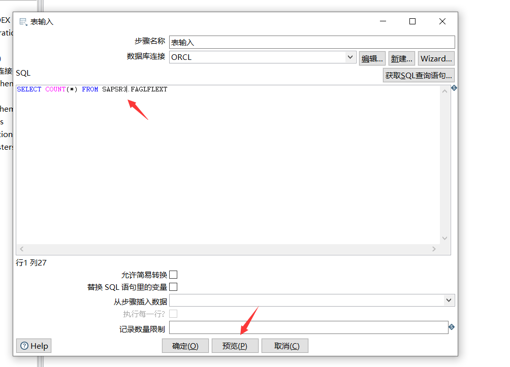This screenshot has width=510, height=367.
Task: Click inside the SQL text editor area
Action: (228, 166)
